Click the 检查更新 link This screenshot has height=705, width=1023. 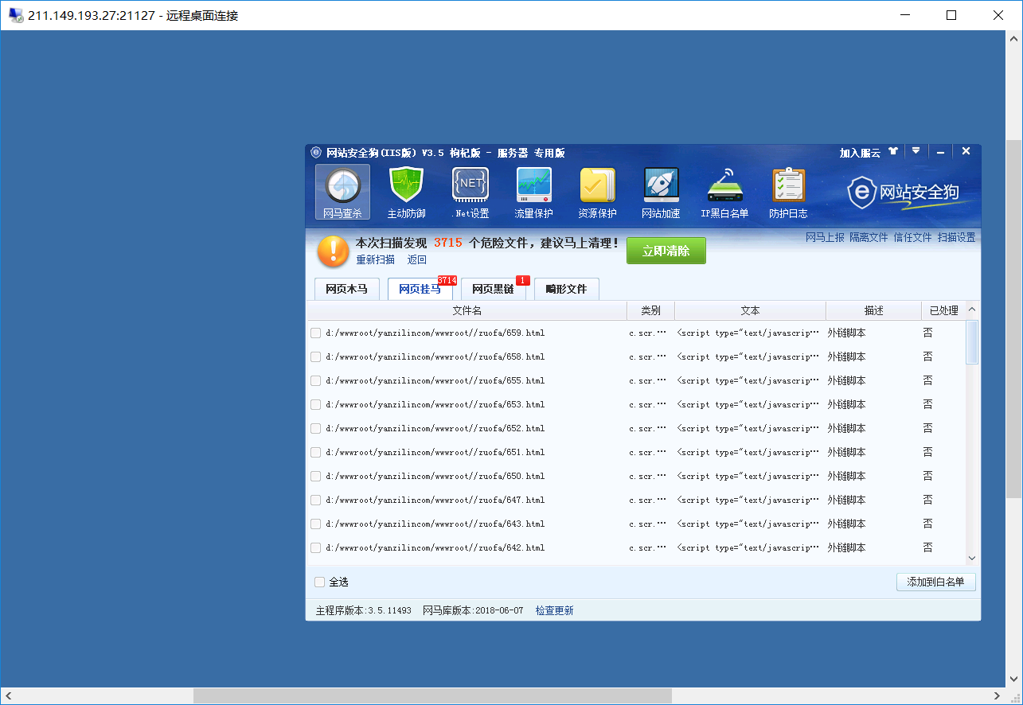[554, 611]
